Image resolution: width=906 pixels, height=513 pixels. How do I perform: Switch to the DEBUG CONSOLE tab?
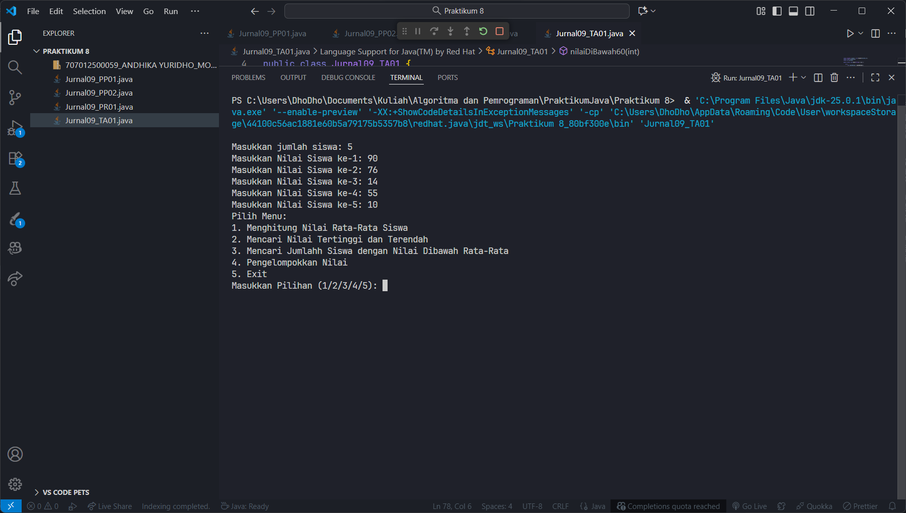[x=348, y=77]
